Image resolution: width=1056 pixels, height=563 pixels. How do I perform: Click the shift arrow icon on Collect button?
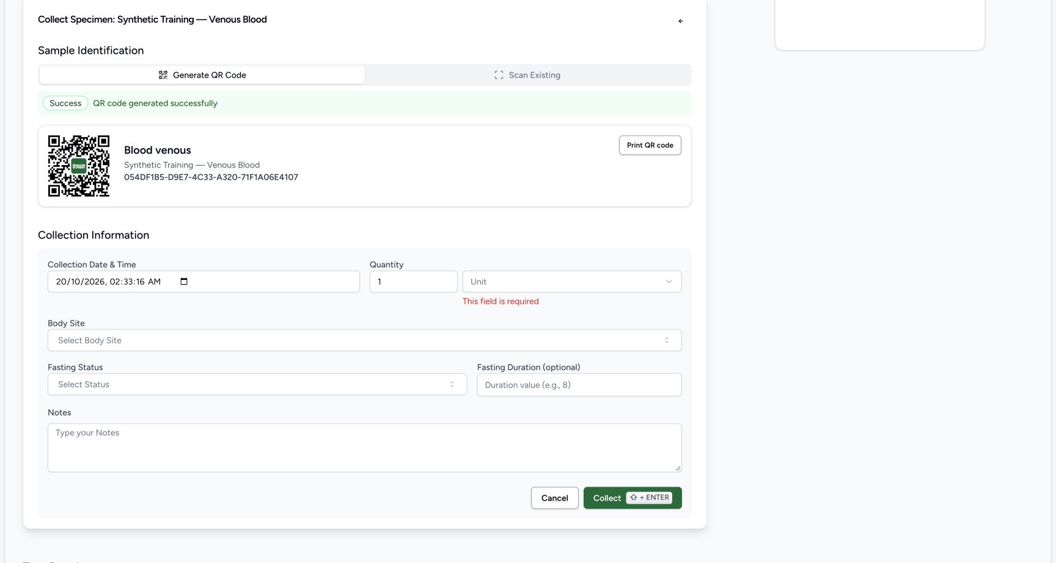point(634,498)
